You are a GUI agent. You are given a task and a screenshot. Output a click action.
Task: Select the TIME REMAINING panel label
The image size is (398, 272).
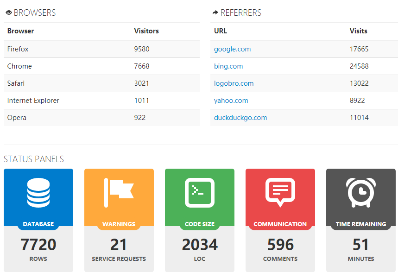(x=360, y=224)
